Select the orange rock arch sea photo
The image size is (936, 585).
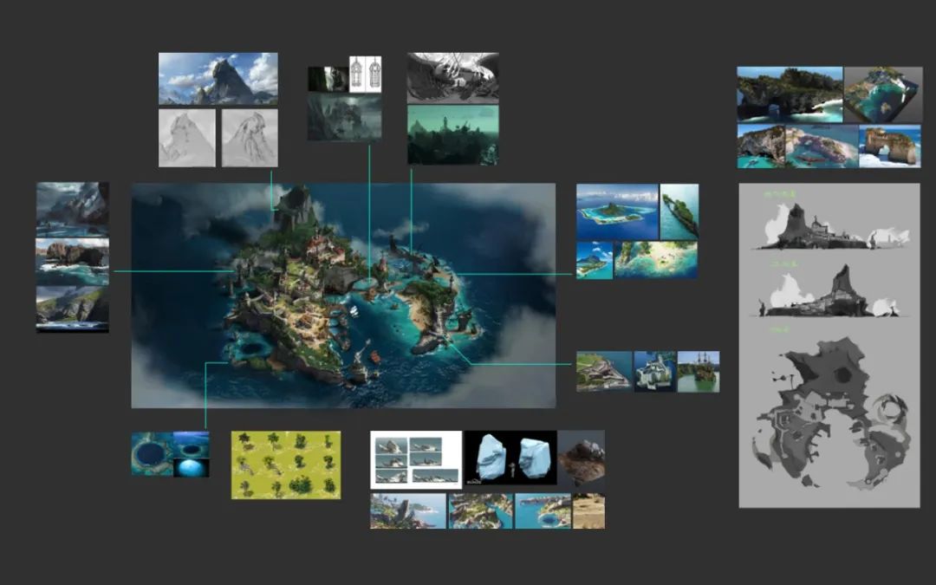pyautogui.click(x=890, y=146)
